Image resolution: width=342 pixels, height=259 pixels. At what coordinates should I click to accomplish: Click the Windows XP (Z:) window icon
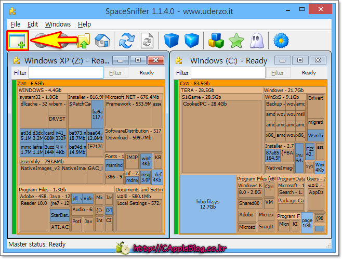tap(17, 60)
